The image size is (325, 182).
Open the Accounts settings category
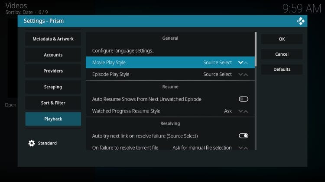pos(53,55)
